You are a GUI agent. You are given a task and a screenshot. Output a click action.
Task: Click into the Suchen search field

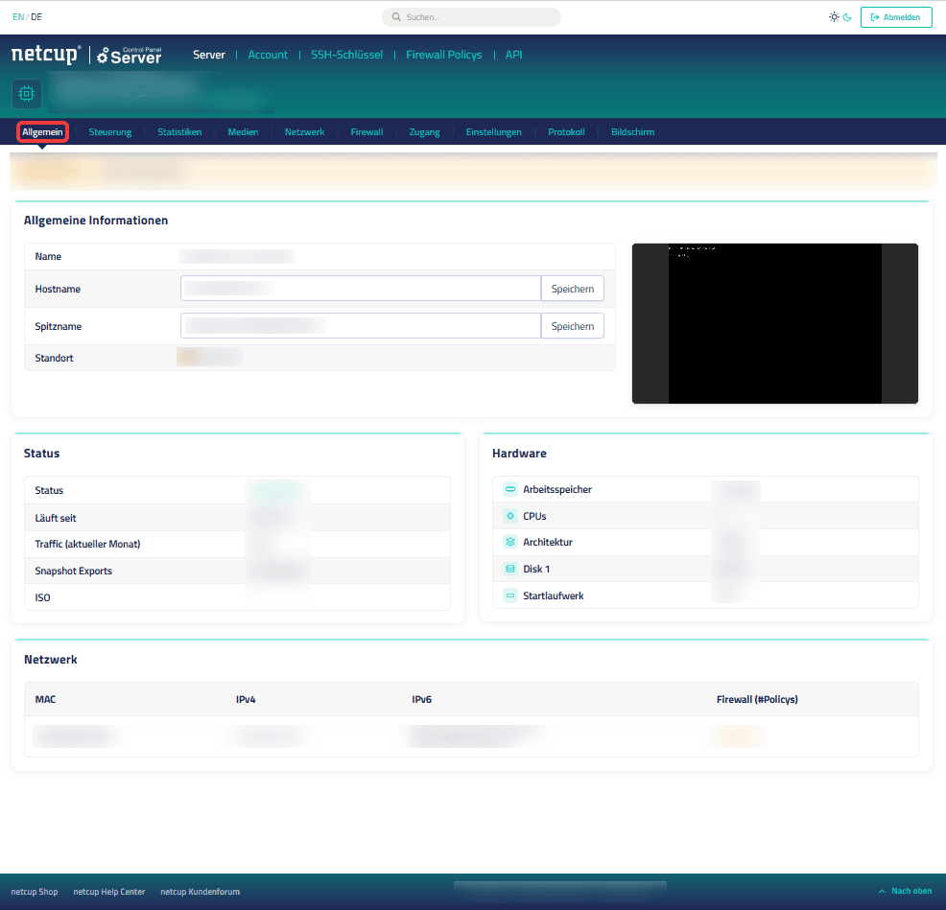coord(471,17)
